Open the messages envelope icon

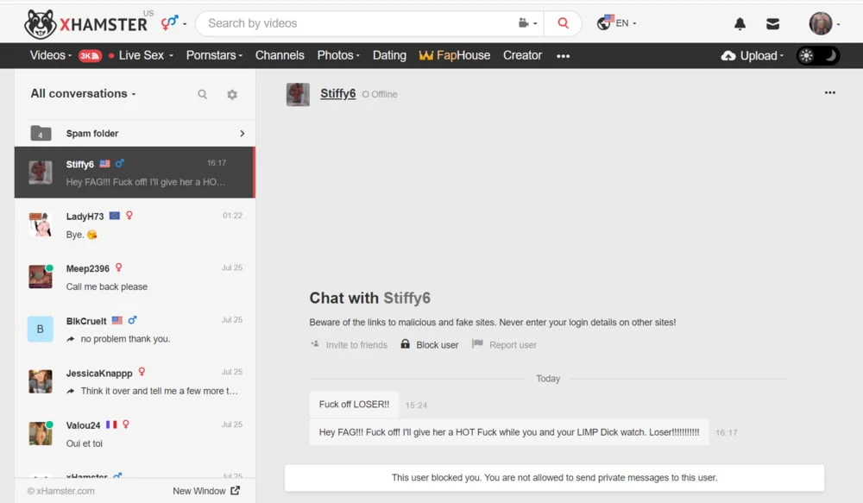(772, 24)
